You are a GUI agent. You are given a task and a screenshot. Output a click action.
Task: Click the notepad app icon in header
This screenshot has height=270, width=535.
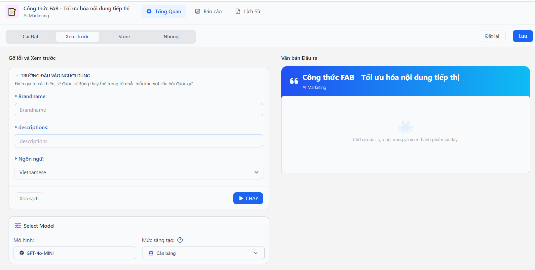point(12,12)
